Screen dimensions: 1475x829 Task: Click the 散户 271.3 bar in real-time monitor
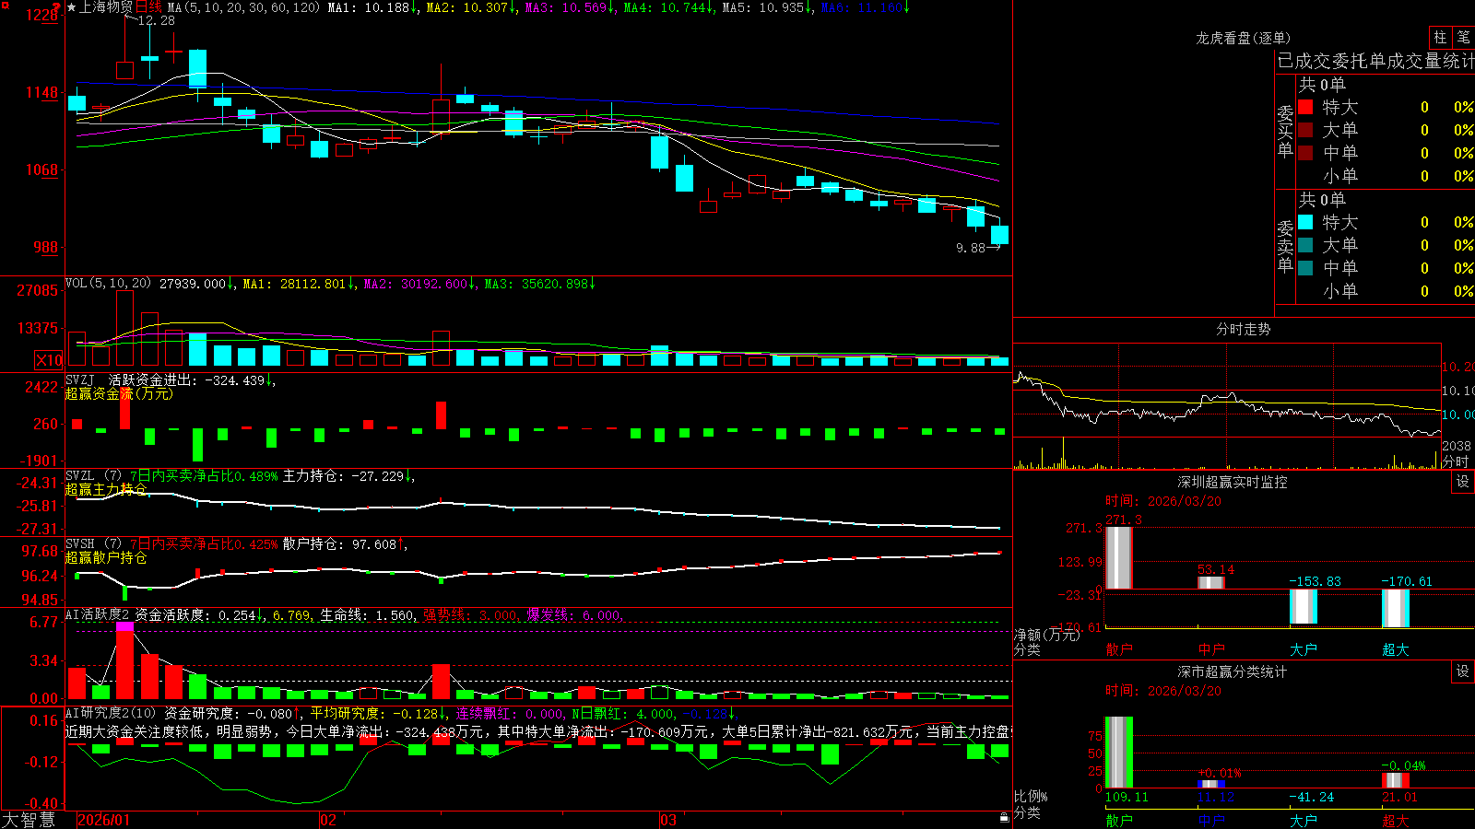1119,558
